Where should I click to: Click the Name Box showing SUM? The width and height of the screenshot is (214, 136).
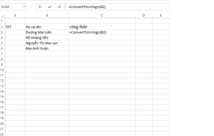13,7
